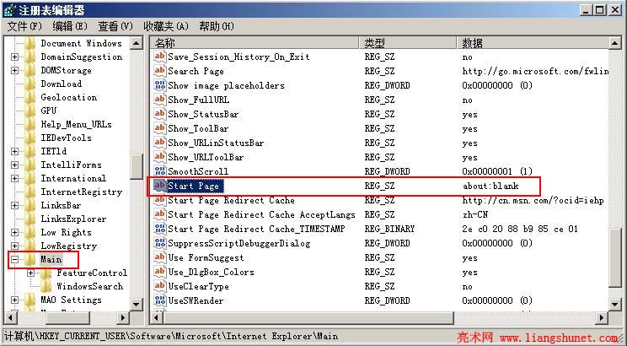Open the 文件(F) menu
The height and width of the screenshot is (346, 627).
click(x=24, y=26)
